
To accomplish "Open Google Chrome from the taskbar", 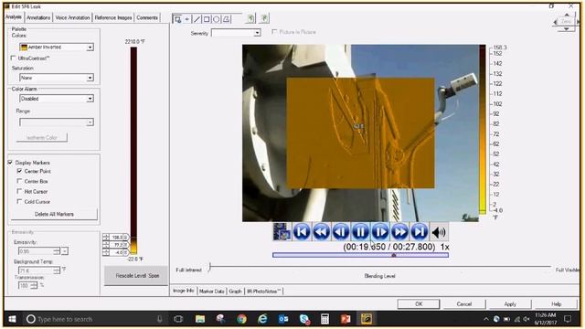I will pyautogui.click(x=241, y=319).
